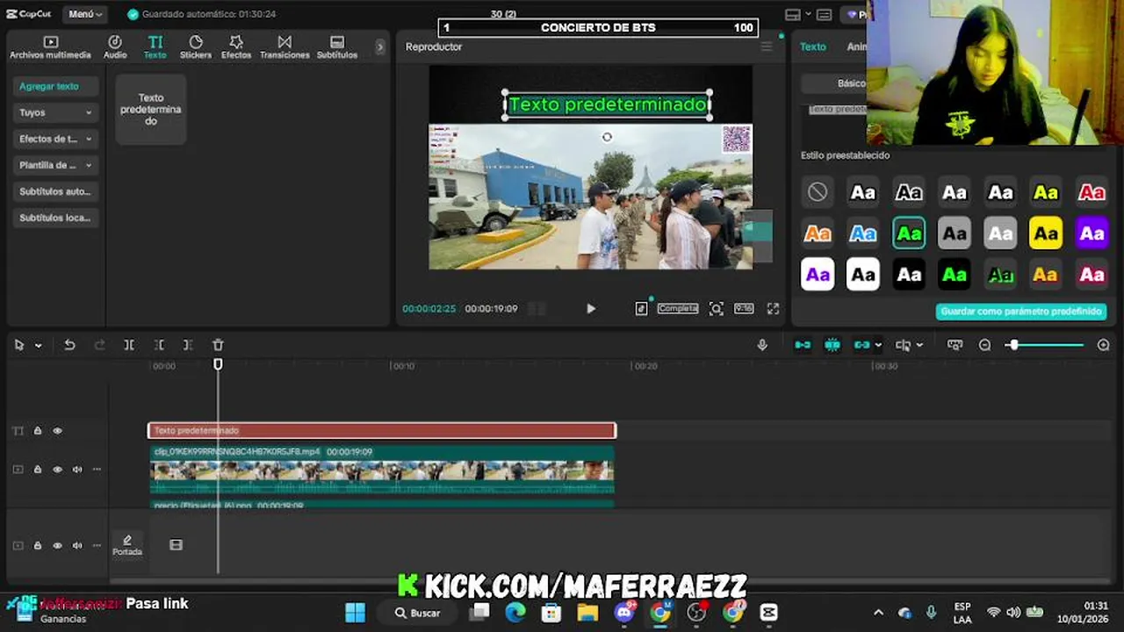Expand Efectos de texto category
The image size is (1124, 632).
point(55,139)
